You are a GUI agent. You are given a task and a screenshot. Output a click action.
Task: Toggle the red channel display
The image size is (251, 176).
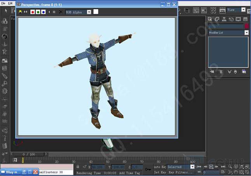tap(33, 12)
